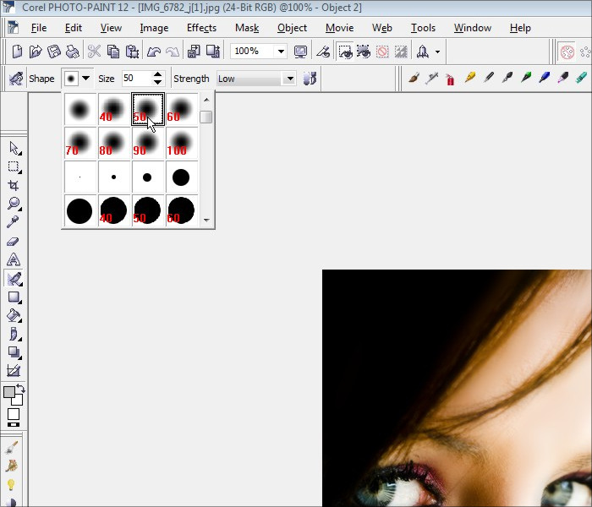Open the Effects menu
592x507 pixels.
(x=201, y=28)
